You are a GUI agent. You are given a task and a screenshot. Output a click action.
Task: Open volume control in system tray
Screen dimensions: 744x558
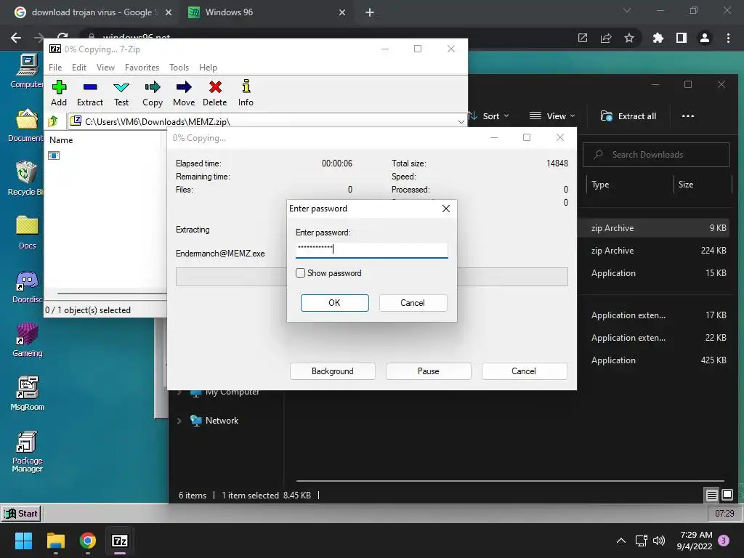[659, 541]
